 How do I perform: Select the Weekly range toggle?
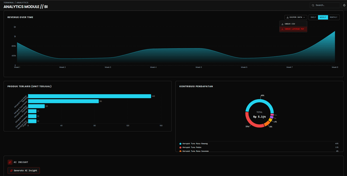(323, 17)
